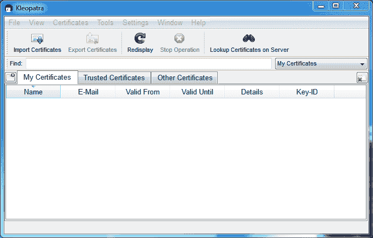
Task: Open the View menu
Action: tap(37, 23)
